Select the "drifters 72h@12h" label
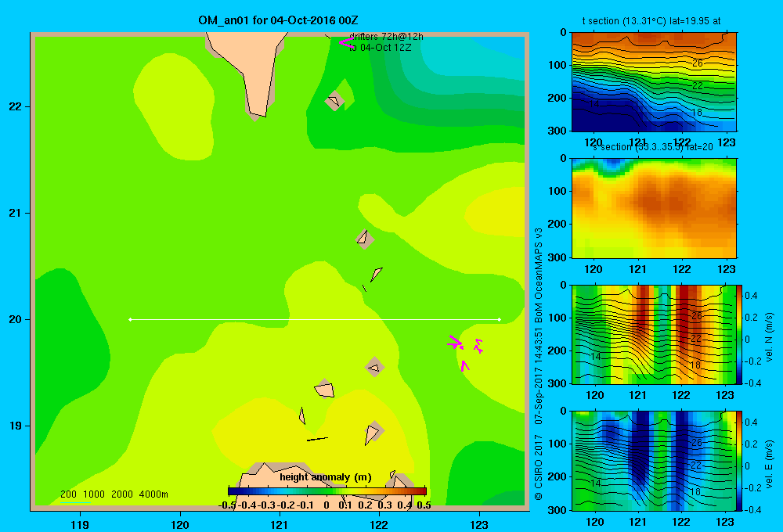The image size is (783, 532). (386, 37)
